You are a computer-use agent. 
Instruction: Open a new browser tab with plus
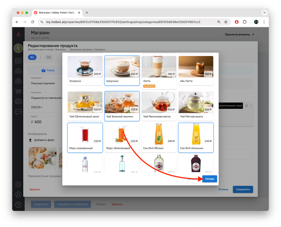[x=87, y=13]
